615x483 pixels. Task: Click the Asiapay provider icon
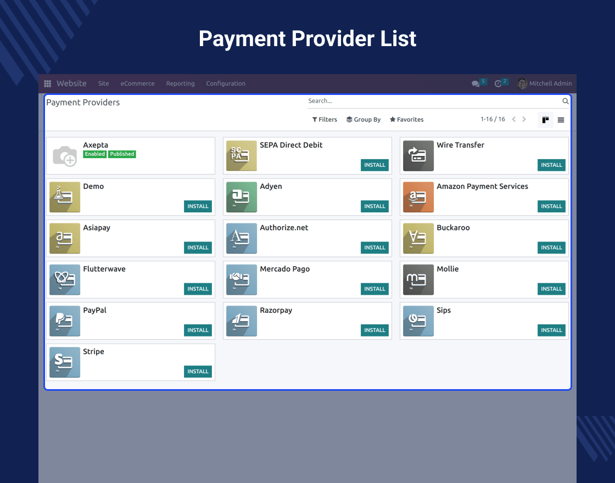(x=65, y=238)
